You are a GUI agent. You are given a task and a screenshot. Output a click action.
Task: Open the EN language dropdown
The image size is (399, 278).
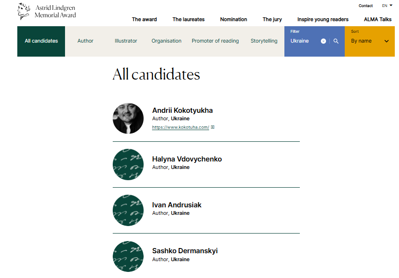[387, 6]
